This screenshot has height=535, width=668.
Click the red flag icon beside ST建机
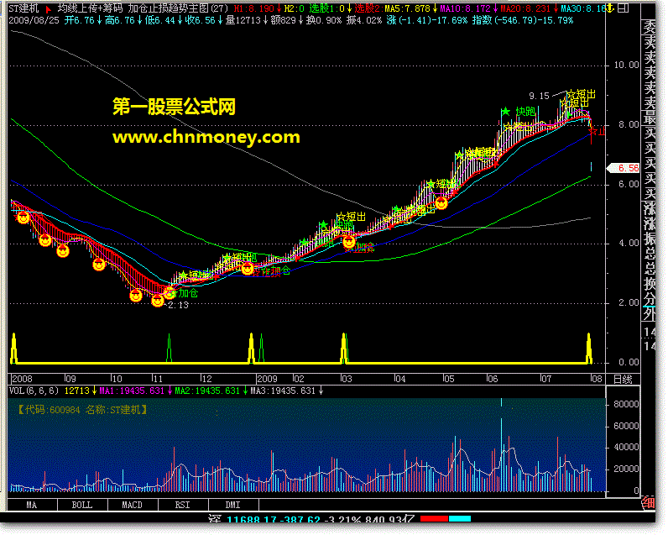point(49,9)
